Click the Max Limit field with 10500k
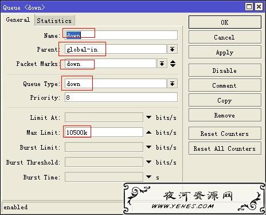266x215 pixels. click(x=104, y=132)
